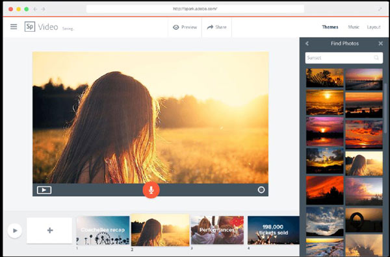Image resolution: width=390 pixels, height=257 pixels.
Task: Click the Sunset photo search field
Action: 344,58
